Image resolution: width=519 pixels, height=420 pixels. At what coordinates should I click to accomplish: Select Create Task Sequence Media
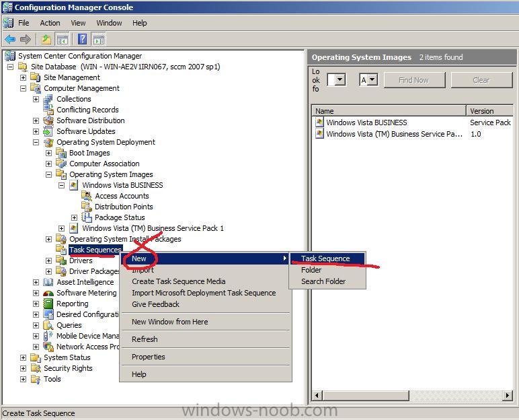(x=205, y=281)
